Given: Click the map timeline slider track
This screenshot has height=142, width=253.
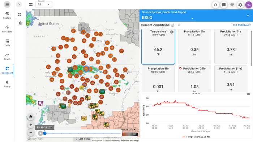Looking at the screenshot, I should [x=83, y=133].
